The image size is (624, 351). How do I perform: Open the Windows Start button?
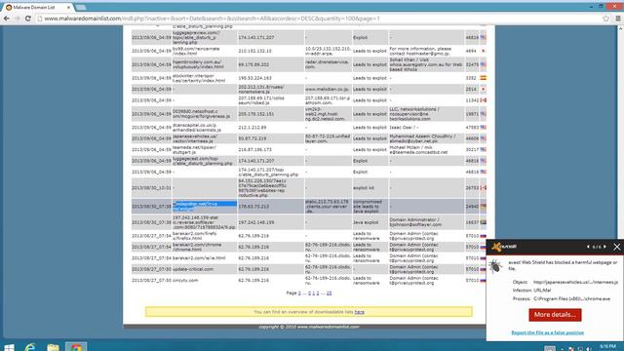click(9, 347)
